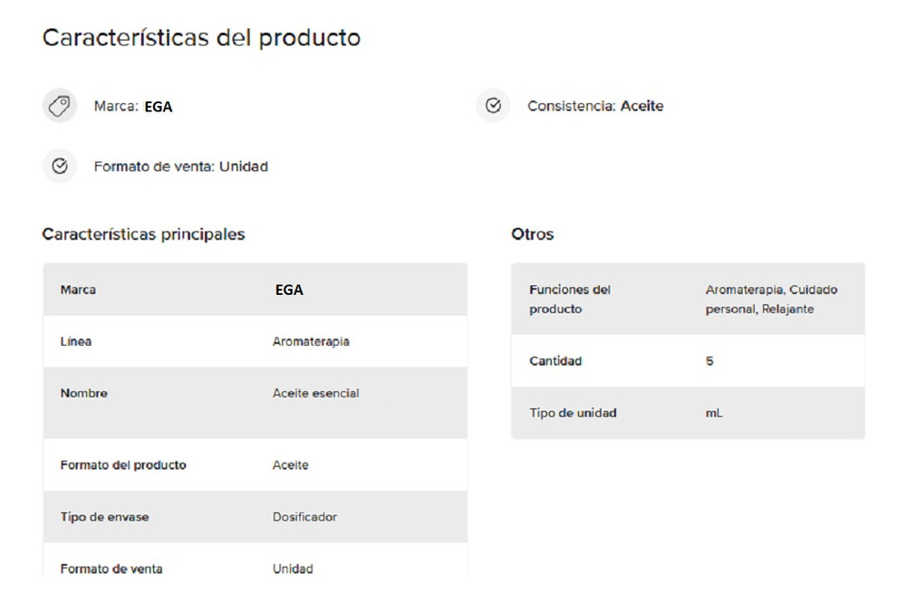
Task: Select the Funciones del producto label
Action: click(x=570, y=299)
